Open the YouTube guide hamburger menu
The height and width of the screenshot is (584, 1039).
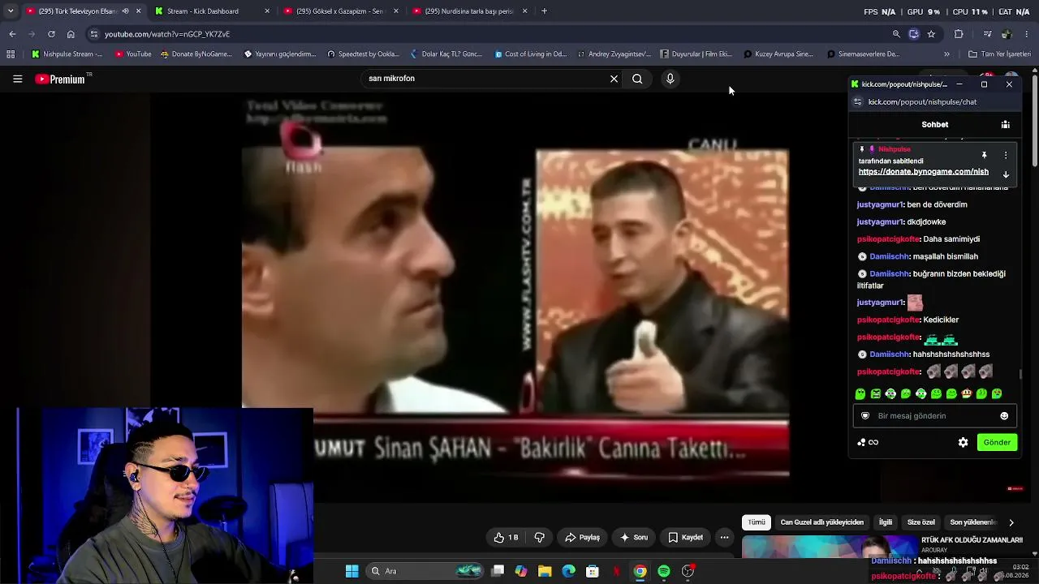pyautogui.click(x=17, y=79)
